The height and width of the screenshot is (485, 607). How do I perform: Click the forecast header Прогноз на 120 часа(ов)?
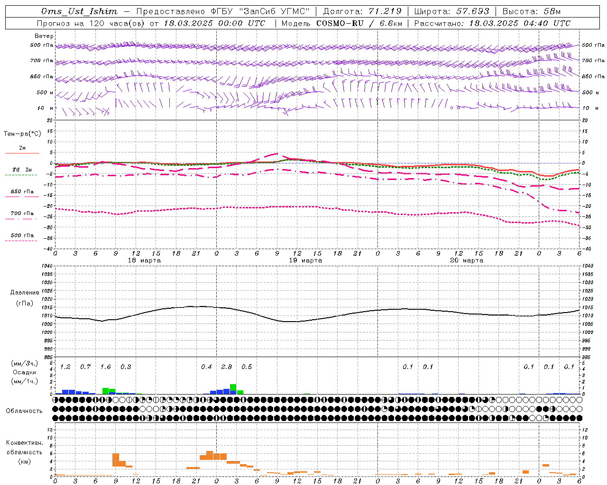(x=91, y=23)
